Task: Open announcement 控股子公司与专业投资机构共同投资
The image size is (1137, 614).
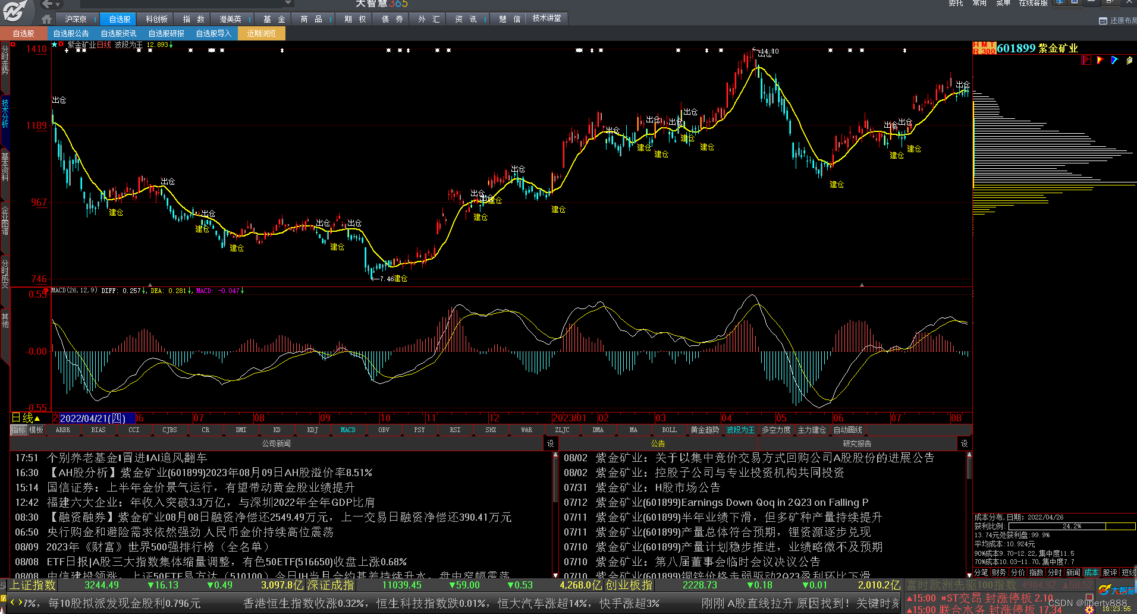Action: [x=720, y=473]
